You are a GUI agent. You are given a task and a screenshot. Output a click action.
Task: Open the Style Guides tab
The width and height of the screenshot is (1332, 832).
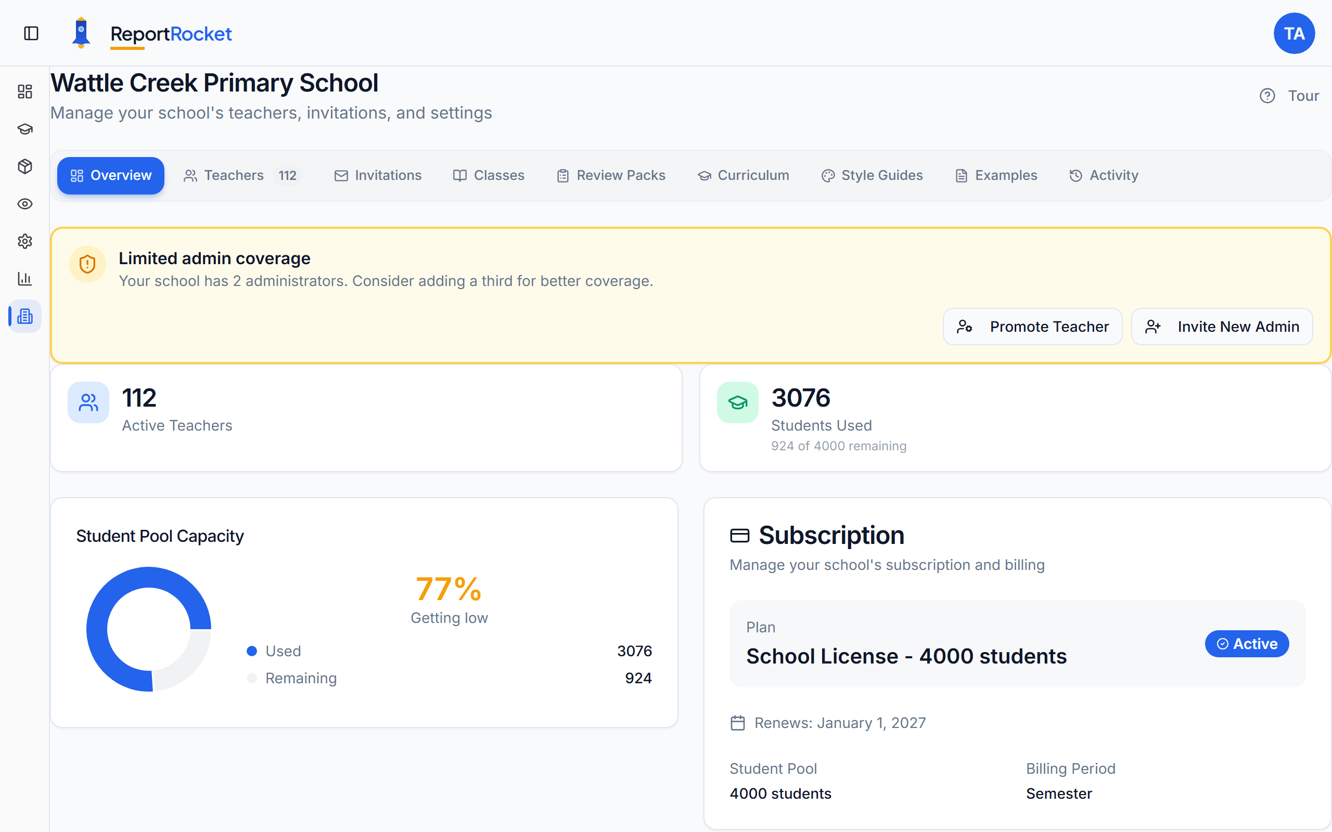coord(873,176)
